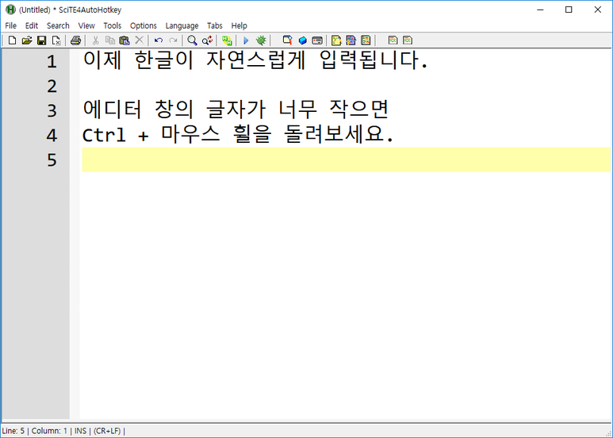Click line number 5 in the margin
This screenshot has height=438, width=613.
point(52,160)
